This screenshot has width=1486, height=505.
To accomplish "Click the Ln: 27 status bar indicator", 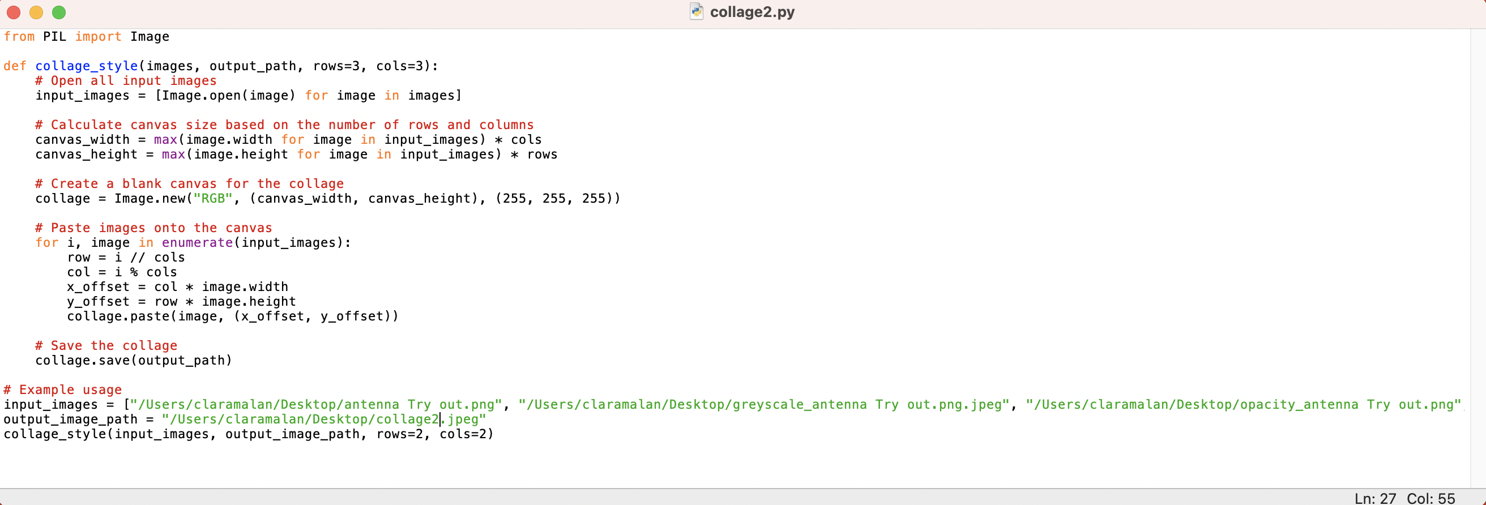I will (x=1375, y=498).
